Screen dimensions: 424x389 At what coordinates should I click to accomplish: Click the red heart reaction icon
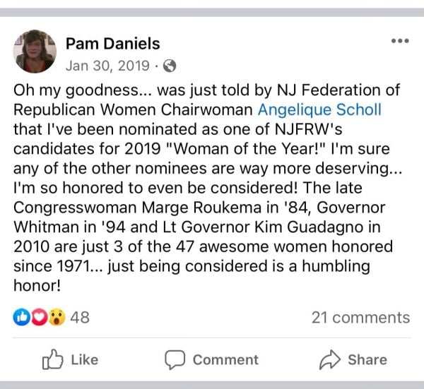click(x=40, y=317)
